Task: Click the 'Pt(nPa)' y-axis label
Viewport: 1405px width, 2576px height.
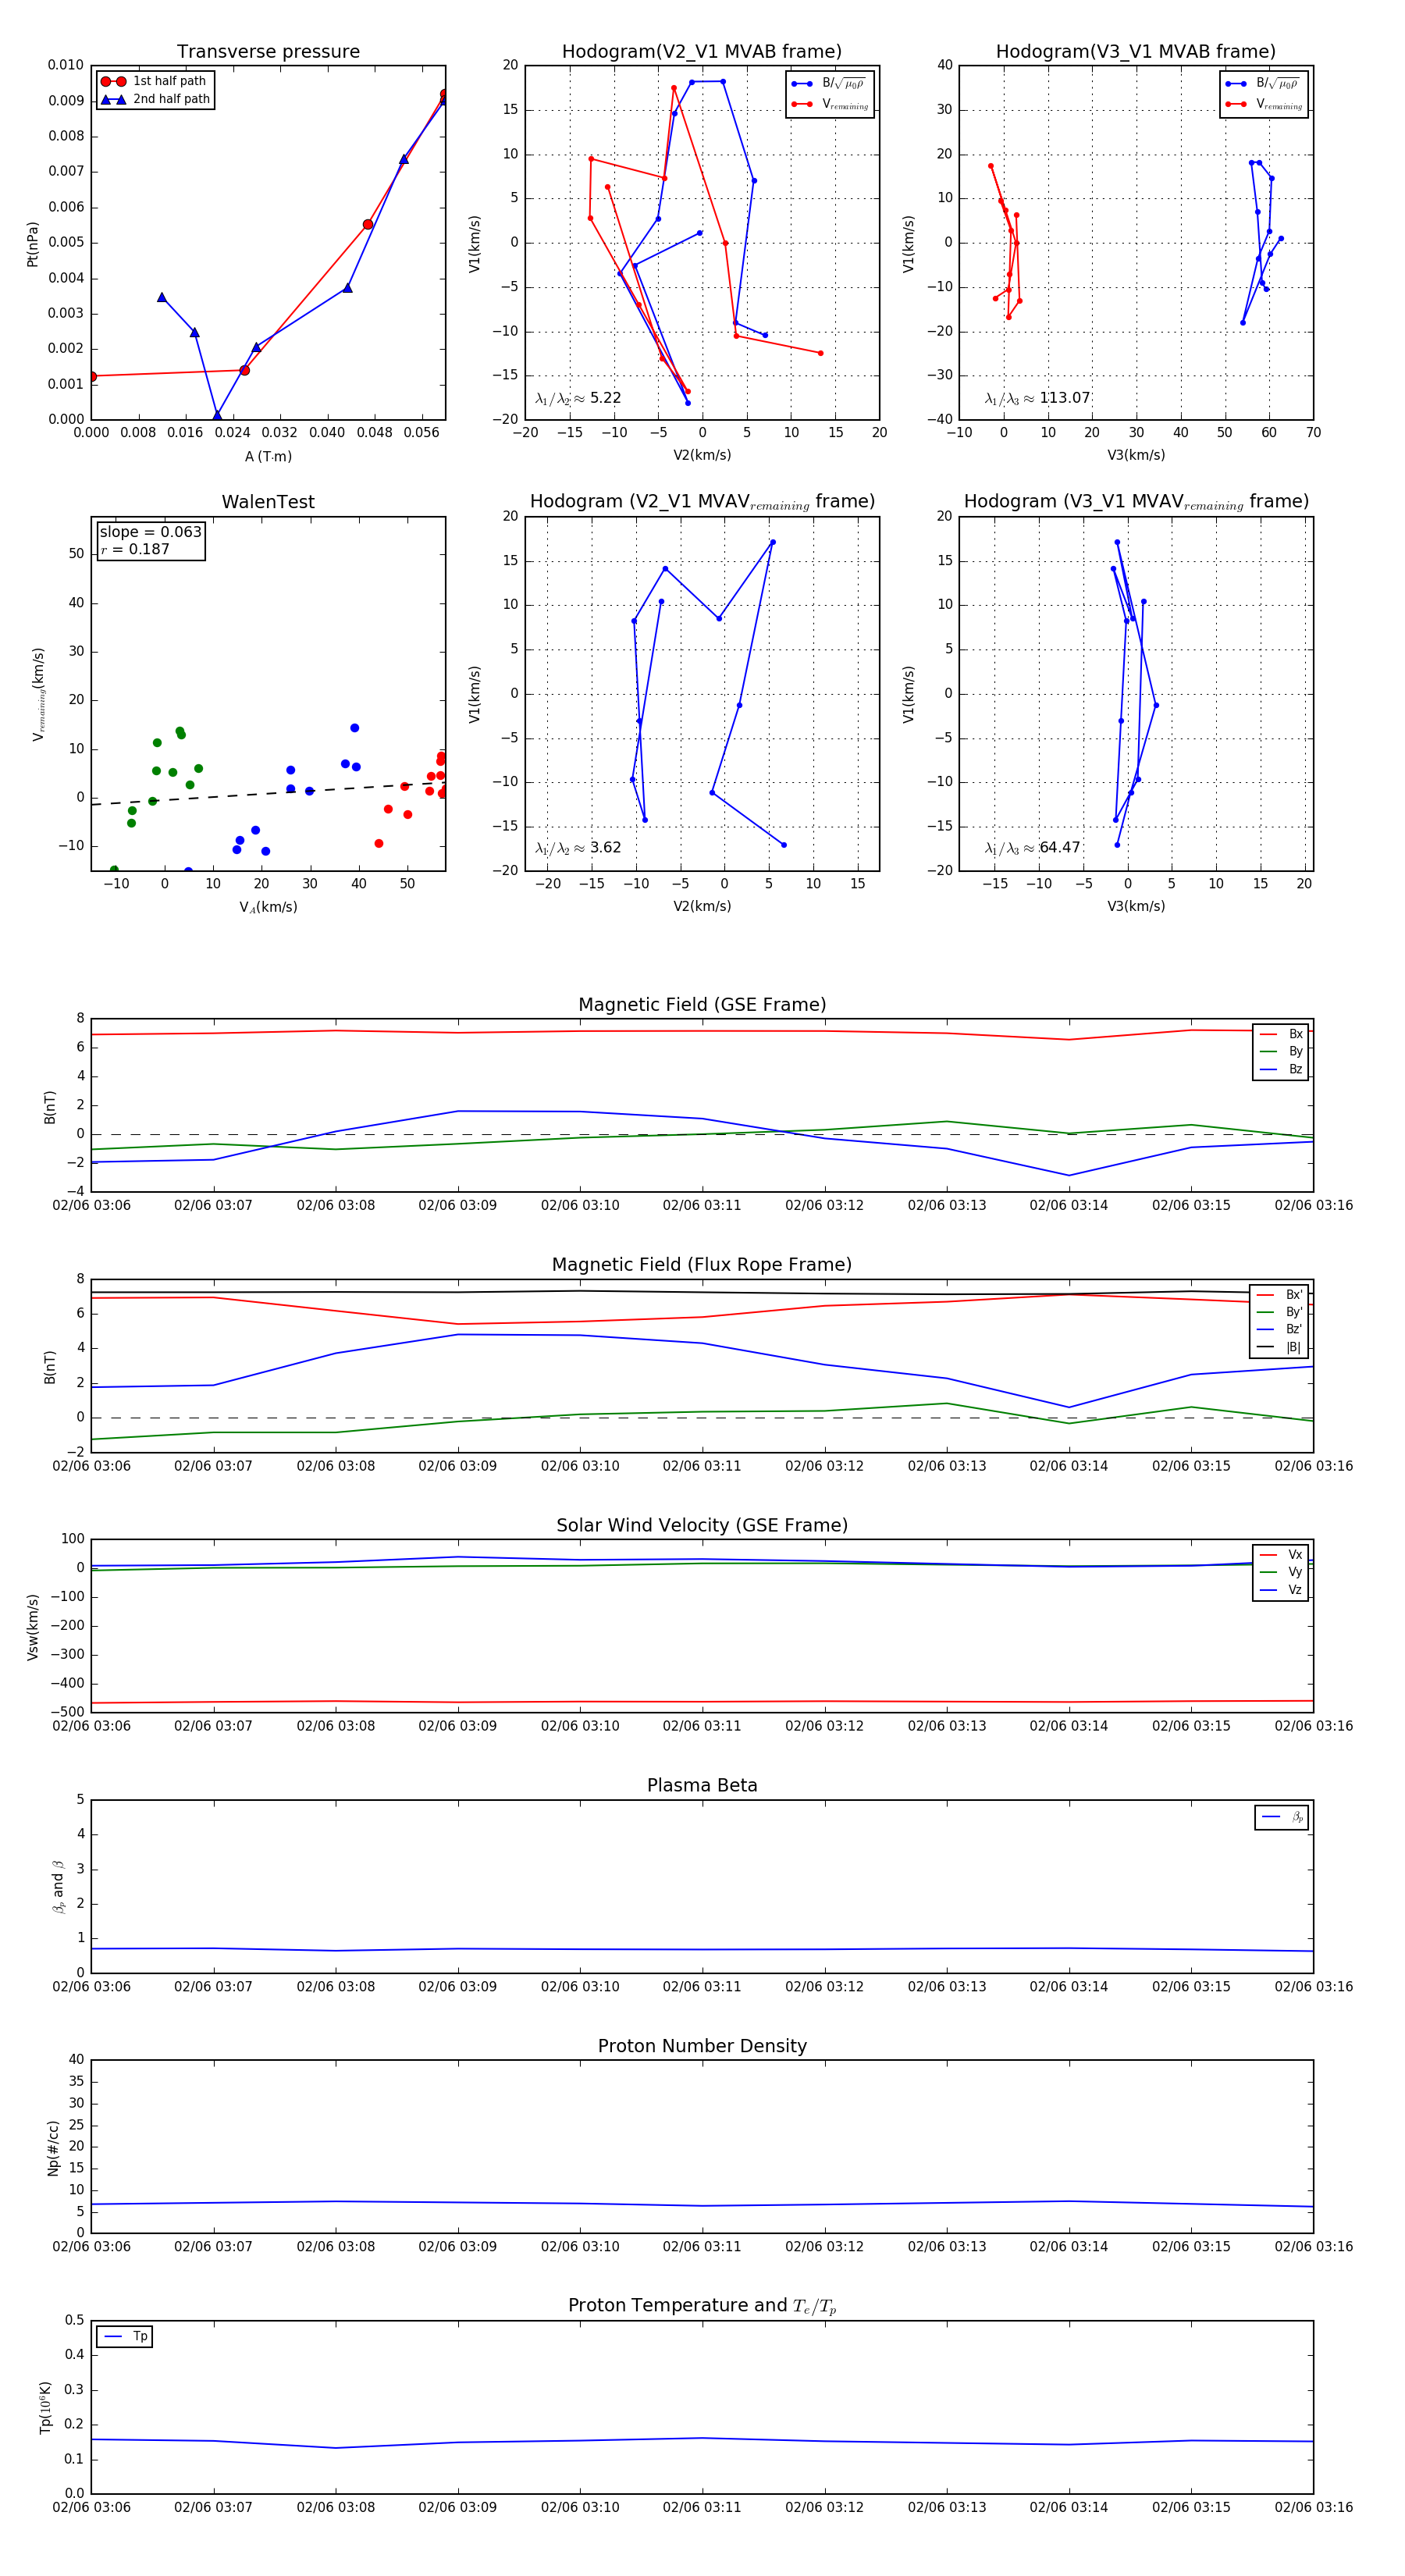Action: (x=32, y=243)
